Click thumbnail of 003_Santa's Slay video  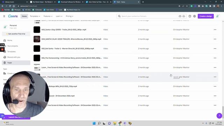pos(37,29)
